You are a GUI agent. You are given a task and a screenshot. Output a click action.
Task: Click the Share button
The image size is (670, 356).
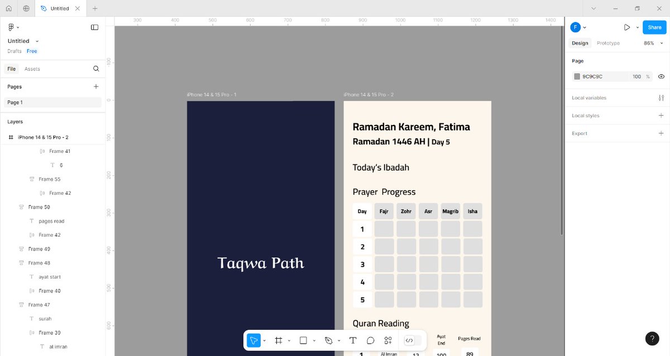point(654,27)
